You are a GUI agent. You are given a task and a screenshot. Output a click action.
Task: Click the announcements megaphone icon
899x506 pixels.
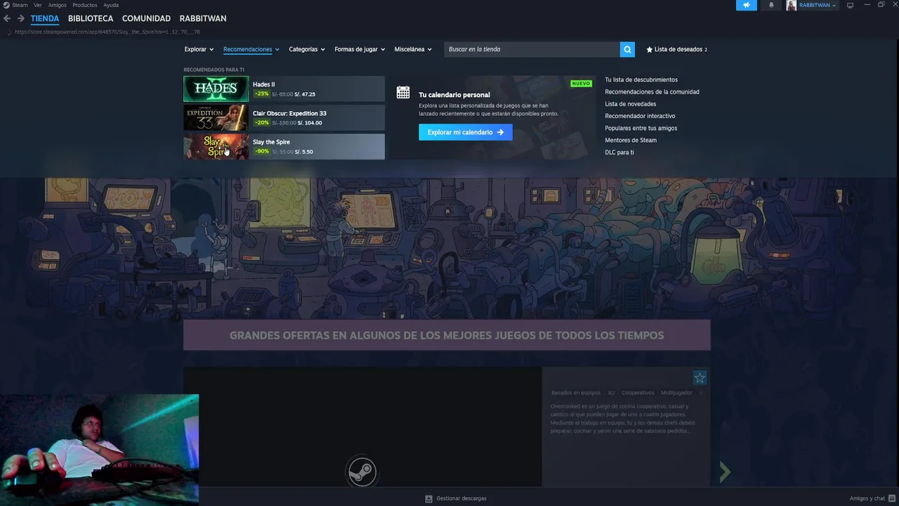coord(747,5)
